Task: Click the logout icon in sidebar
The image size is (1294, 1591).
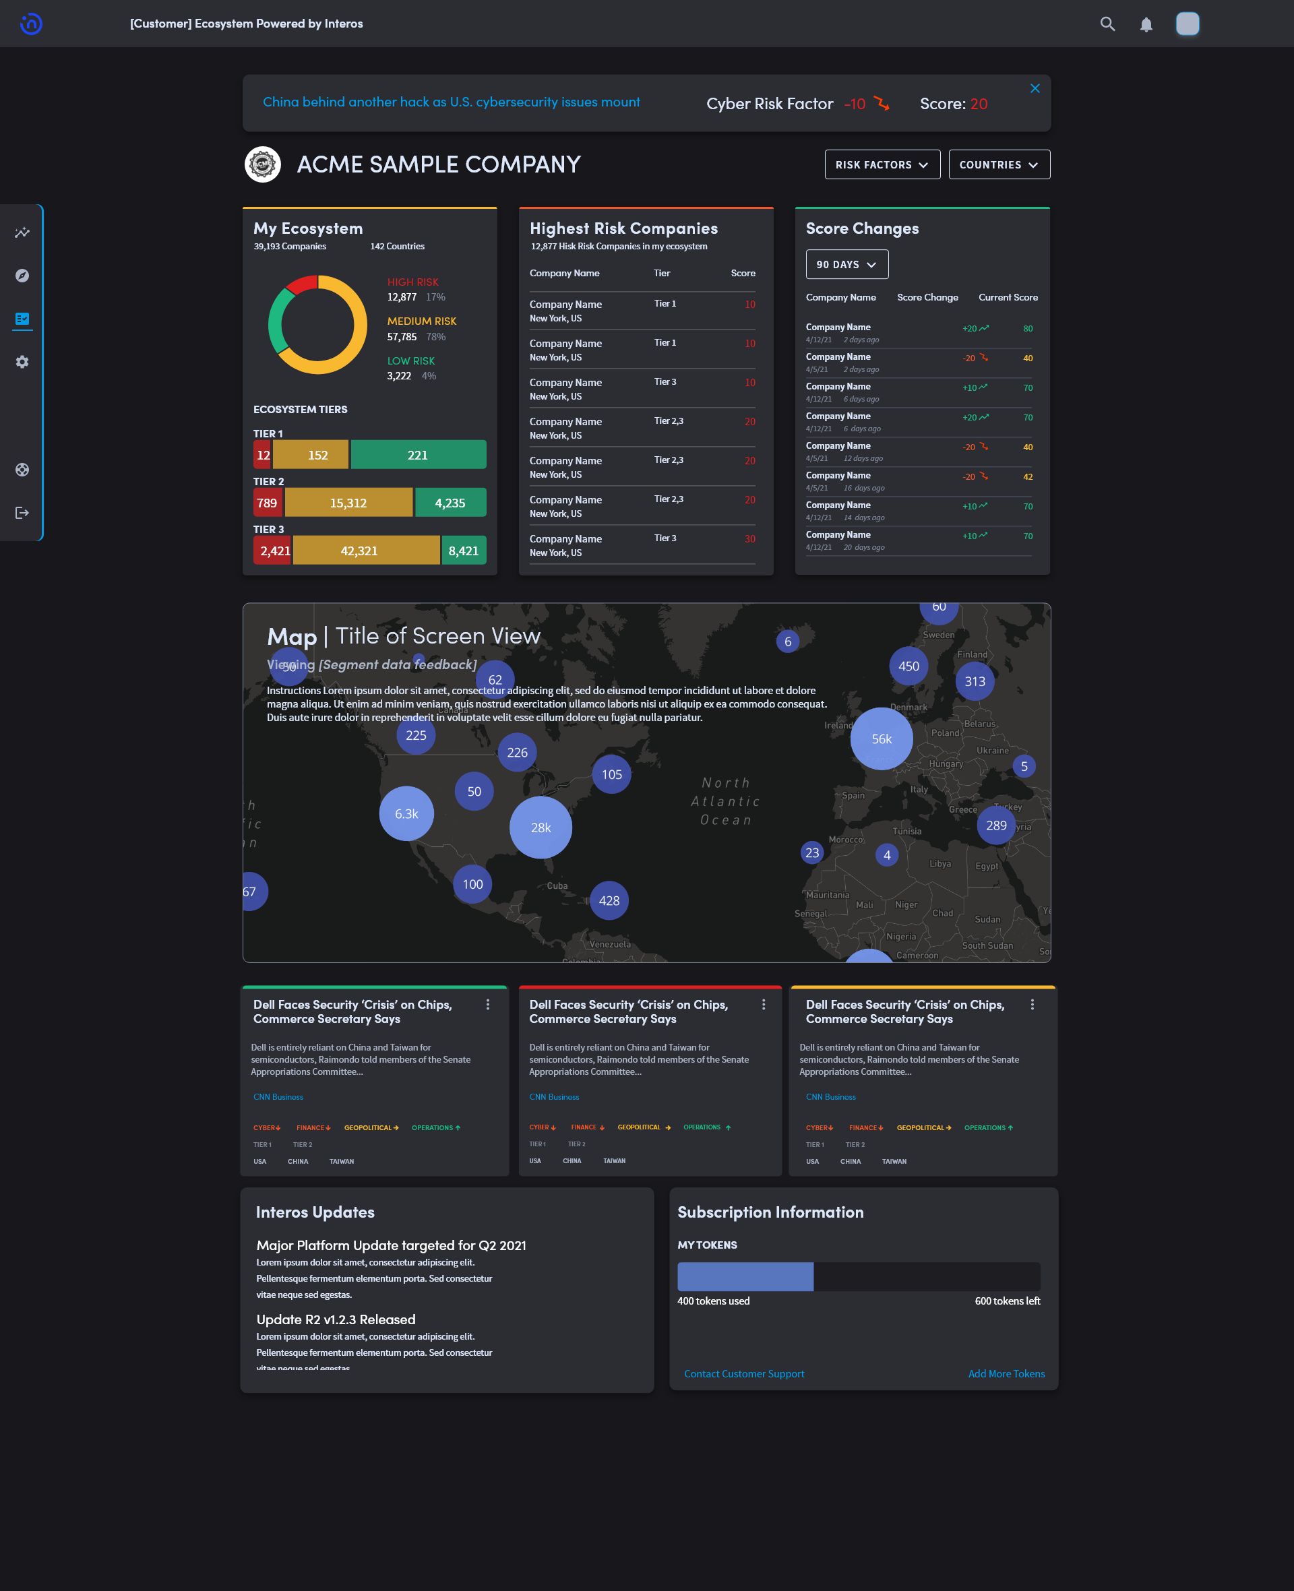Action: (x=22, y=513)
